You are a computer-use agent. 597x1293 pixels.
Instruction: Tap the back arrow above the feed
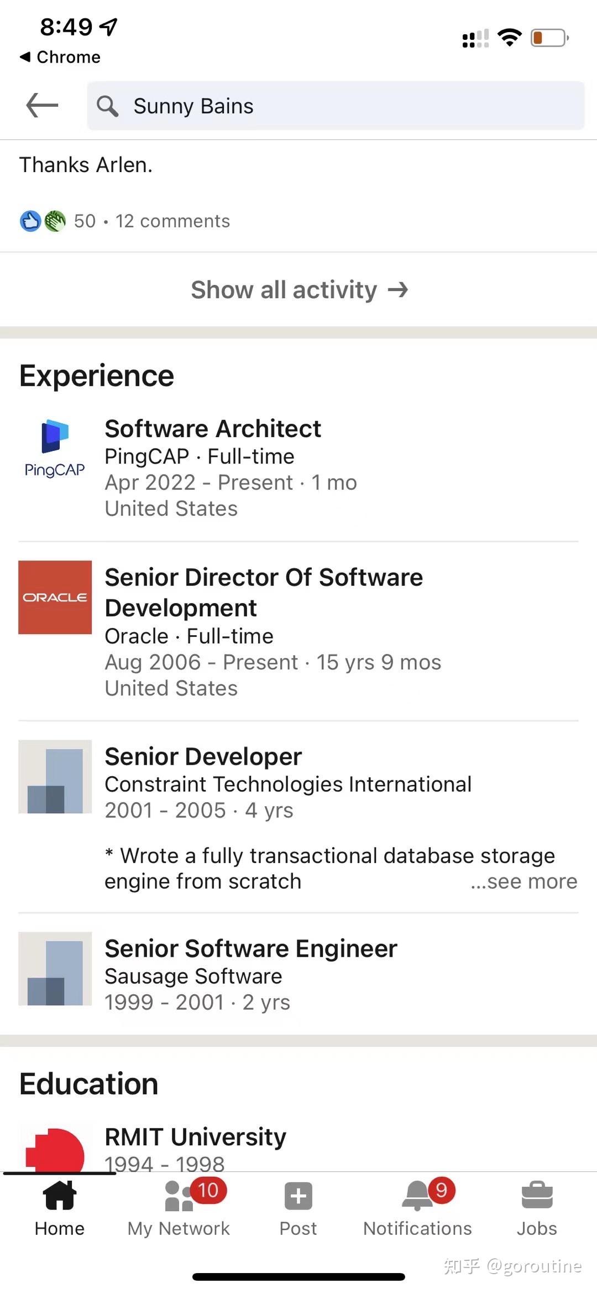pos(40,105)
